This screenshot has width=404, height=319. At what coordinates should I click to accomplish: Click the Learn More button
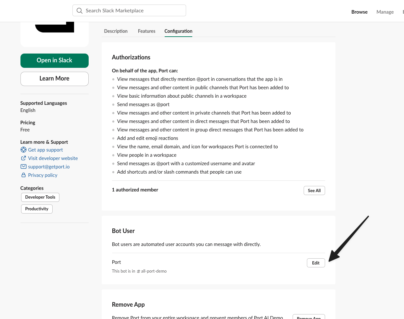coord(54,79)
